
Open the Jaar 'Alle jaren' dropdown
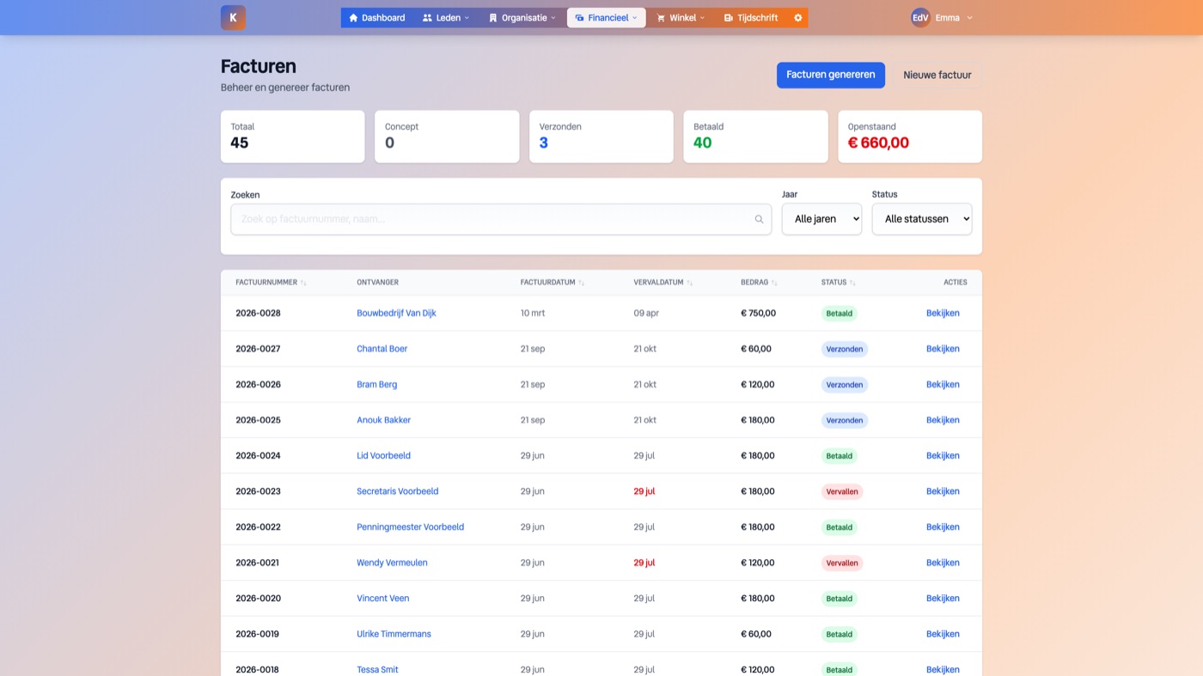(x=821, y=219)
